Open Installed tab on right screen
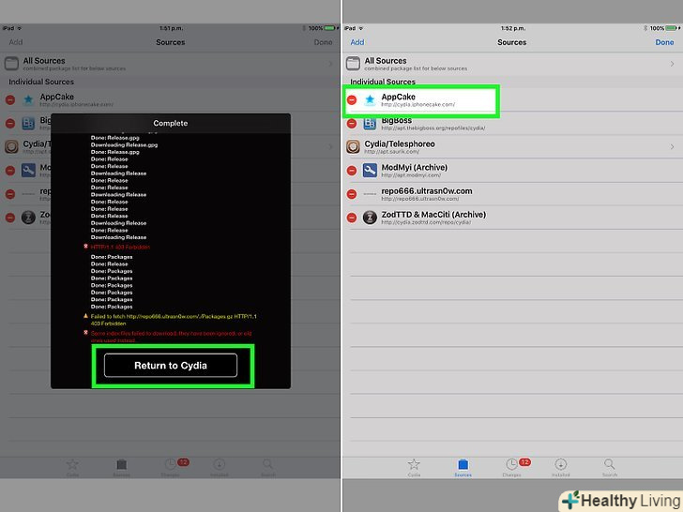 coord(561,468)
